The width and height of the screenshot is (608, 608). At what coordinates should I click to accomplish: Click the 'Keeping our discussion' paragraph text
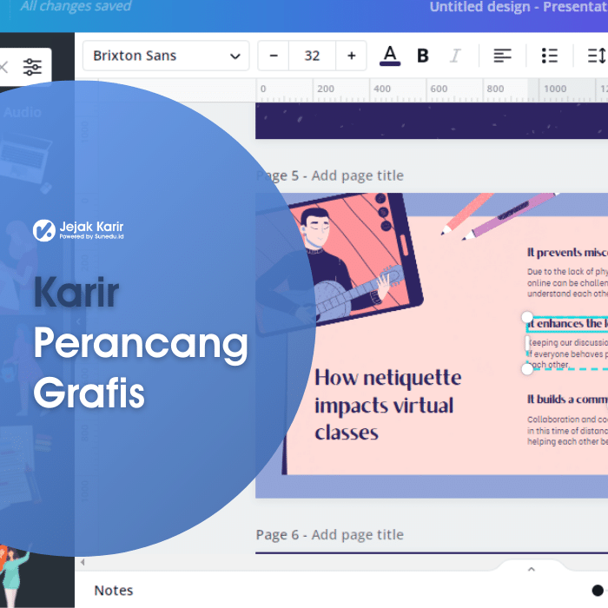click(567, 354)
